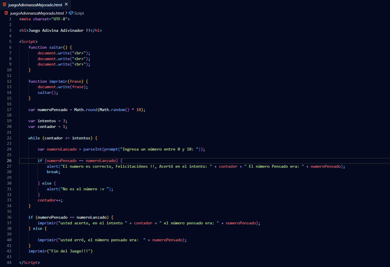Click 'var numeroLanzado' on line 24
The height and width of the screenshot is (267, 390).
[57, 149]
